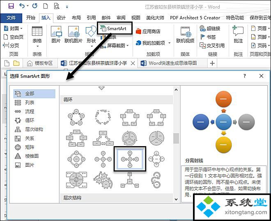
Task: Click the gallery scrollbar down arrow
Action: 176,199
